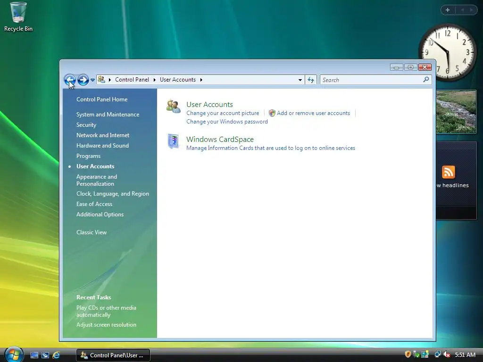Image resolution: width=483 pixels, height=362 pixels.
Task: Click the green check tray icon next to the shield
Action: (416, 354)
